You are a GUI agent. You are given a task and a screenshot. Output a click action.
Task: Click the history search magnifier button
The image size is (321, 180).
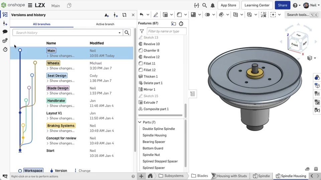tap(127, 33)
